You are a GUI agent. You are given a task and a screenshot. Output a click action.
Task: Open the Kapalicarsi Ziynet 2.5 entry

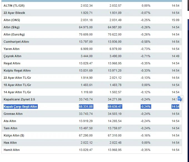(19, 99)
